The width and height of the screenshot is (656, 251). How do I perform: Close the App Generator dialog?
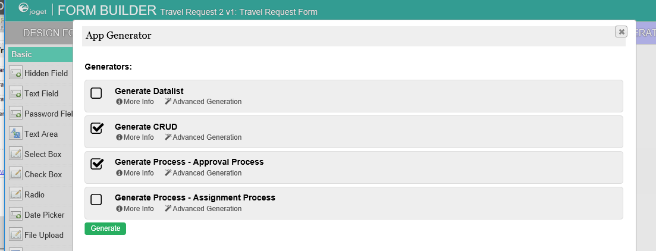point(621,32)
